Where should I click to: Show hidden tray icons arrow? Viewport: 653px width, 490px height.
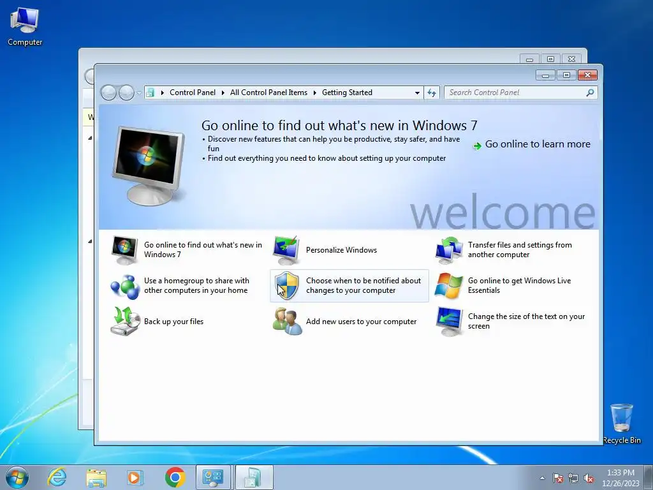click(542, 478)
